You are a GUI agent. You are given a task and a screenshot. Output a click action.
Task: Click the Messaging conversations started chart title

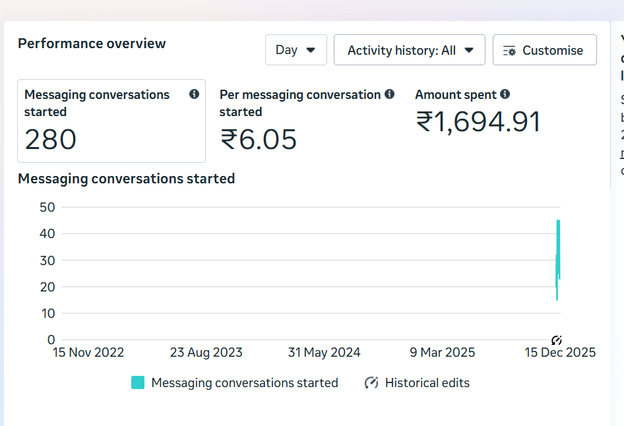pos(126,179)
